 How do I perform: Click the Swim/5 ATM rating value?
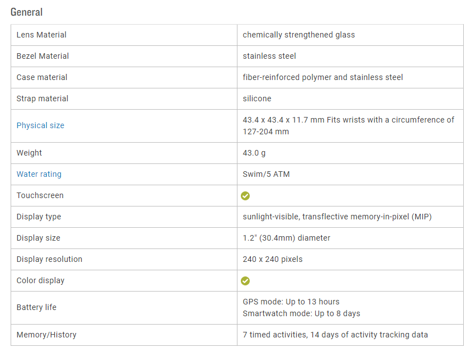tap(266, 174)
